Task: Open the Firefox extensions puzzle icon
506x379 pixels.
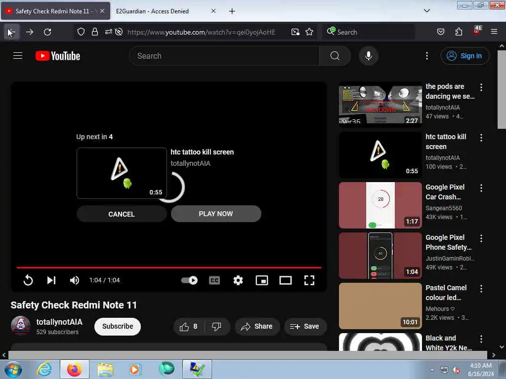Action: click(459, 32)
